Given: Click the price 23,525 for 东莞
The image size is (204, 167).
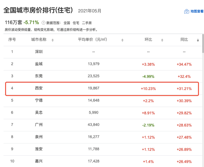Looking at the screenshot, I should click(93, 76).
